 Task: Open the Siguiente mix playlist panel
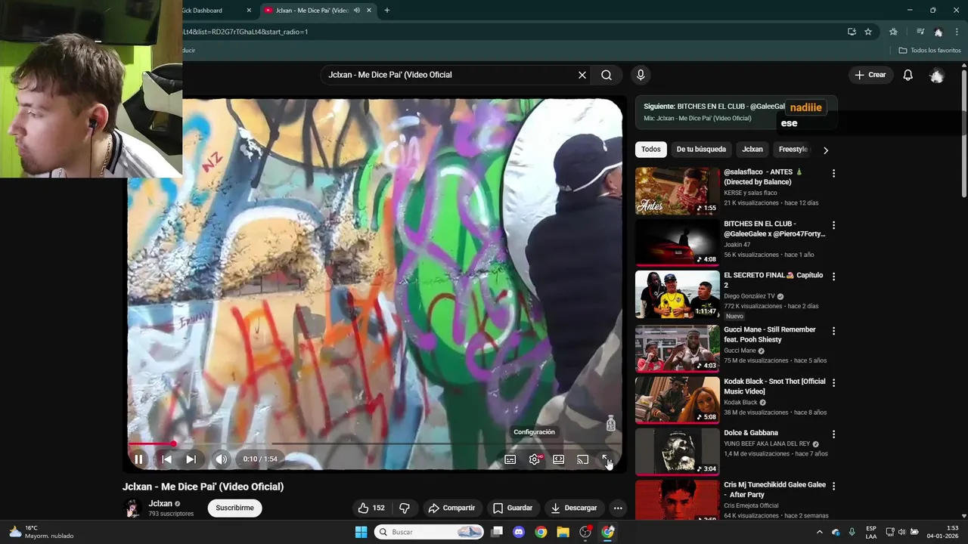tap(736, 112)
